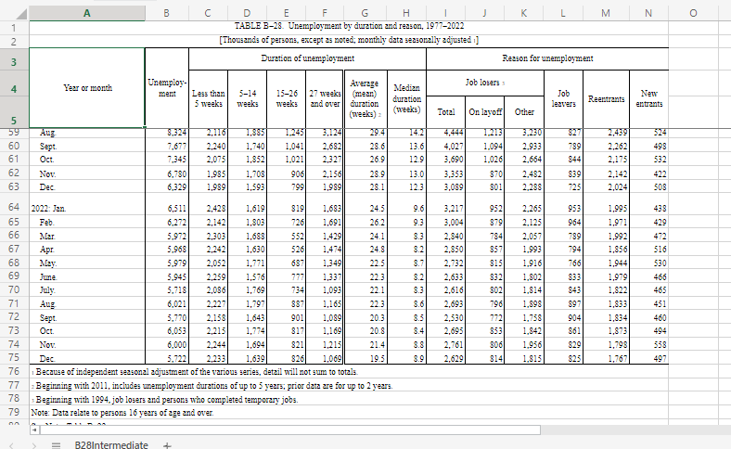Image resolution: width=731 pixels, height=449 pixels.
Task: Click the '27 weeks and over' header
Action: 325,98
